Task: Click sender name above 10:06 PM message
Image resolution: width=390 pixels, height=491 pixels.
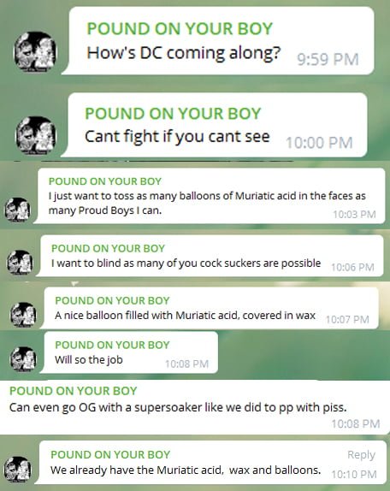Action: (108, 248)
